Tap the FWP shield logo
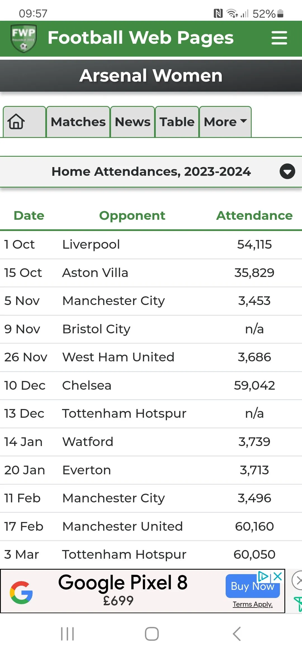The image size is (302, 656). click(23, 38)
